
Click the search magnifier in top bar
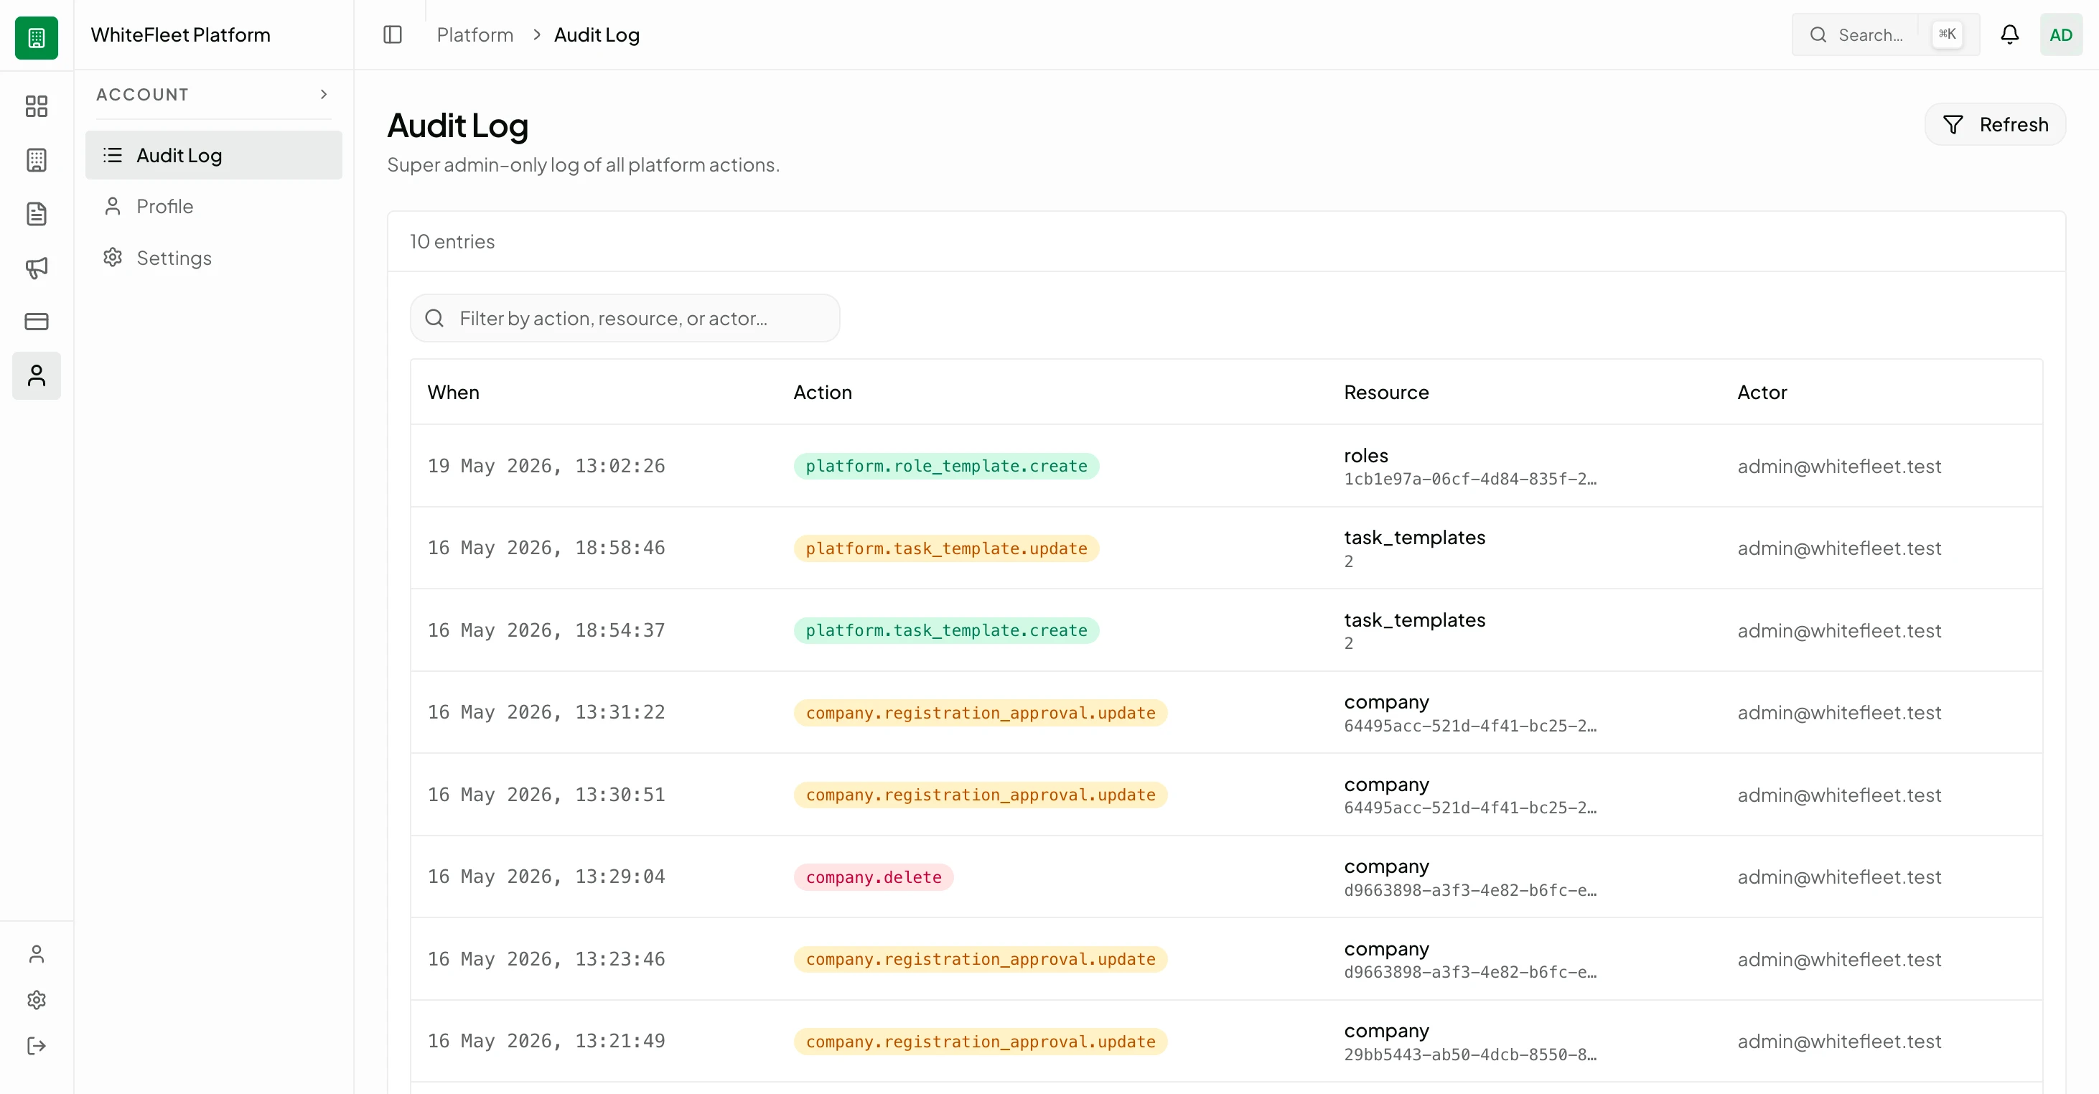pyautogui.click(x=1818, y=35)
